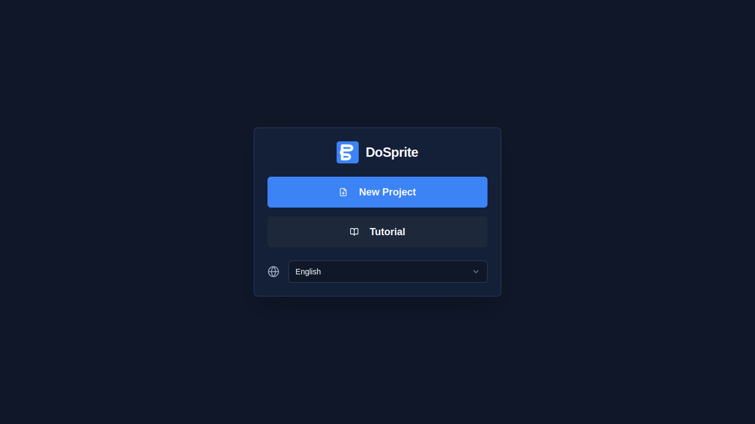Click the dark gray Tutorial bar
Screen dimensions: 755x424
377,232
